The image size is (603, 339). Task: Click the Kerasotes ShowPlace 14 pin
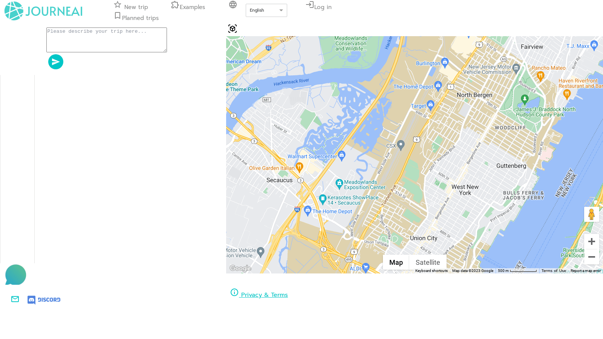tap(323, 199)
